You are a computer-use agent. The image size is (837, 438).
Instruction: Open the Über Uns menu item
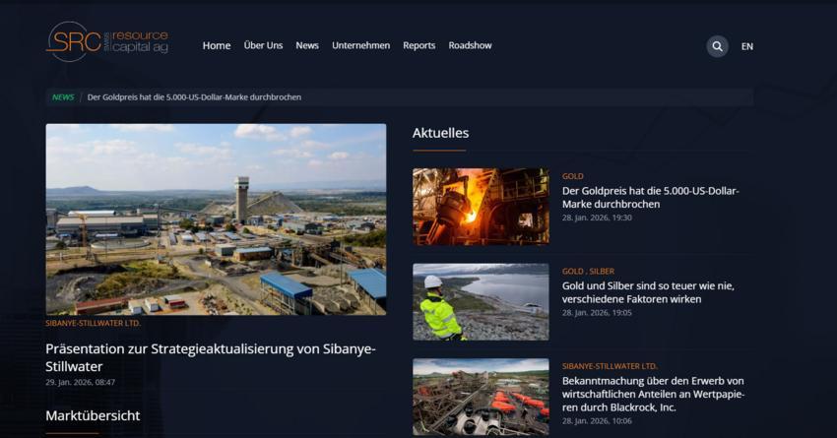pyautogui.click(x=263, y=45)
